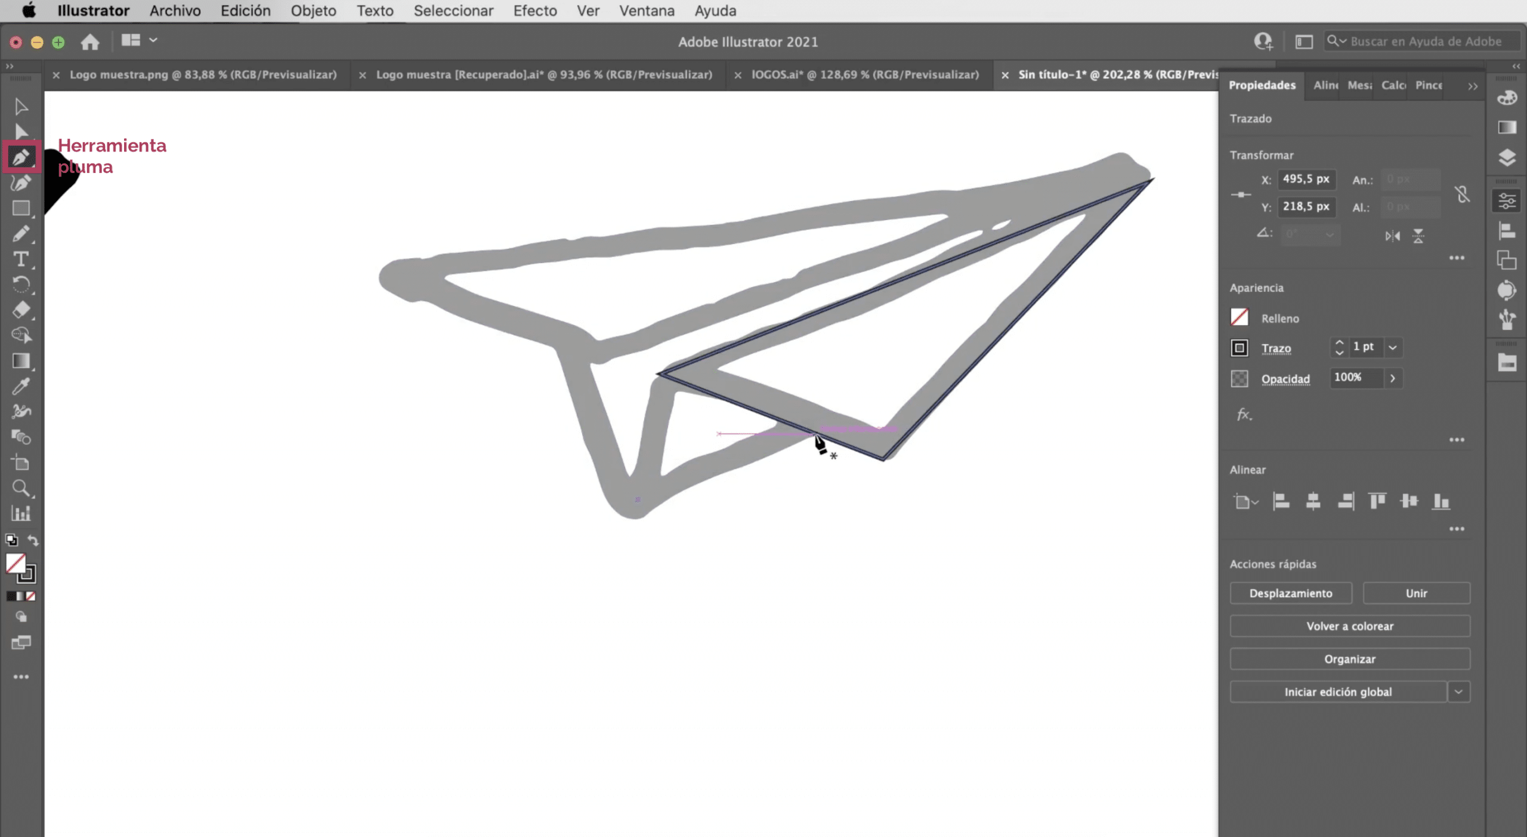The width and height of the screenshot is (1527, 837).
Task: Open stroke weight dropdown
Action: (1393, 347)
